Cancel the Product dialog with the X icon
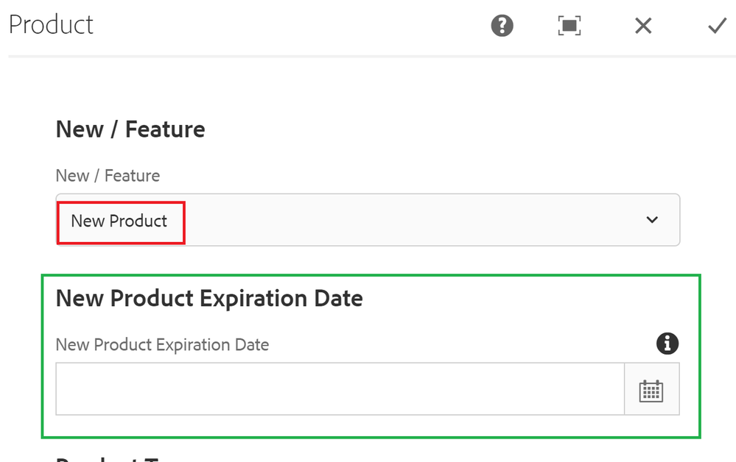Viewport: 736px width, 462px height. pyautogui.click(x=643, y=26)
